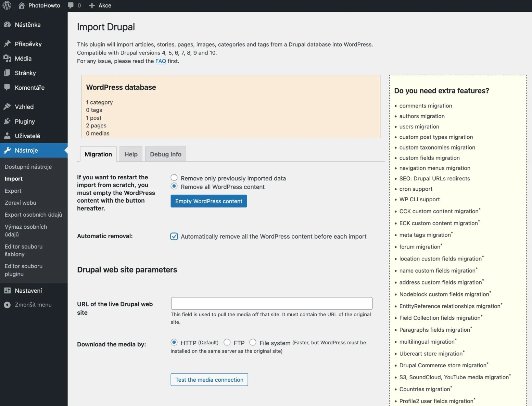Click the '1 category' text
The width and height of the screenshot is (532, 406).
(x=99, y=102)
